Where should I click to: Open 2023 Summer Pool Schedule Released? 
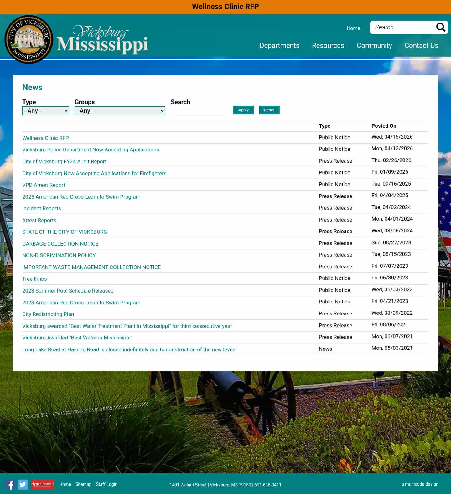point(68,291)
